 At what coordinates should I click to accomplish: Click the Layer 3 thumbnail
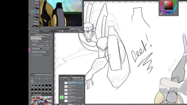click(66, 83)
